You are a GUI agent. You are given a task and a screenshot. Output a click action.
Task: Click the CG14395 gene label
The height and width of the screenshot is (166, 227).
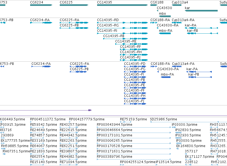pyautogui.click(x=105, y=2)
